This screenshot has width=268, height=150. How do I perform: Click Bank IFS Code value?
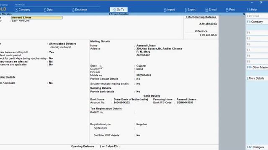[185, 102]
